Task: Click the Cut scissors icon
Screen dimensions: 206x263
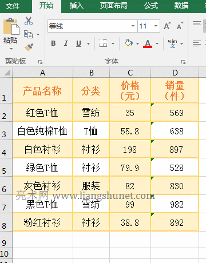Action: (29, 21)
